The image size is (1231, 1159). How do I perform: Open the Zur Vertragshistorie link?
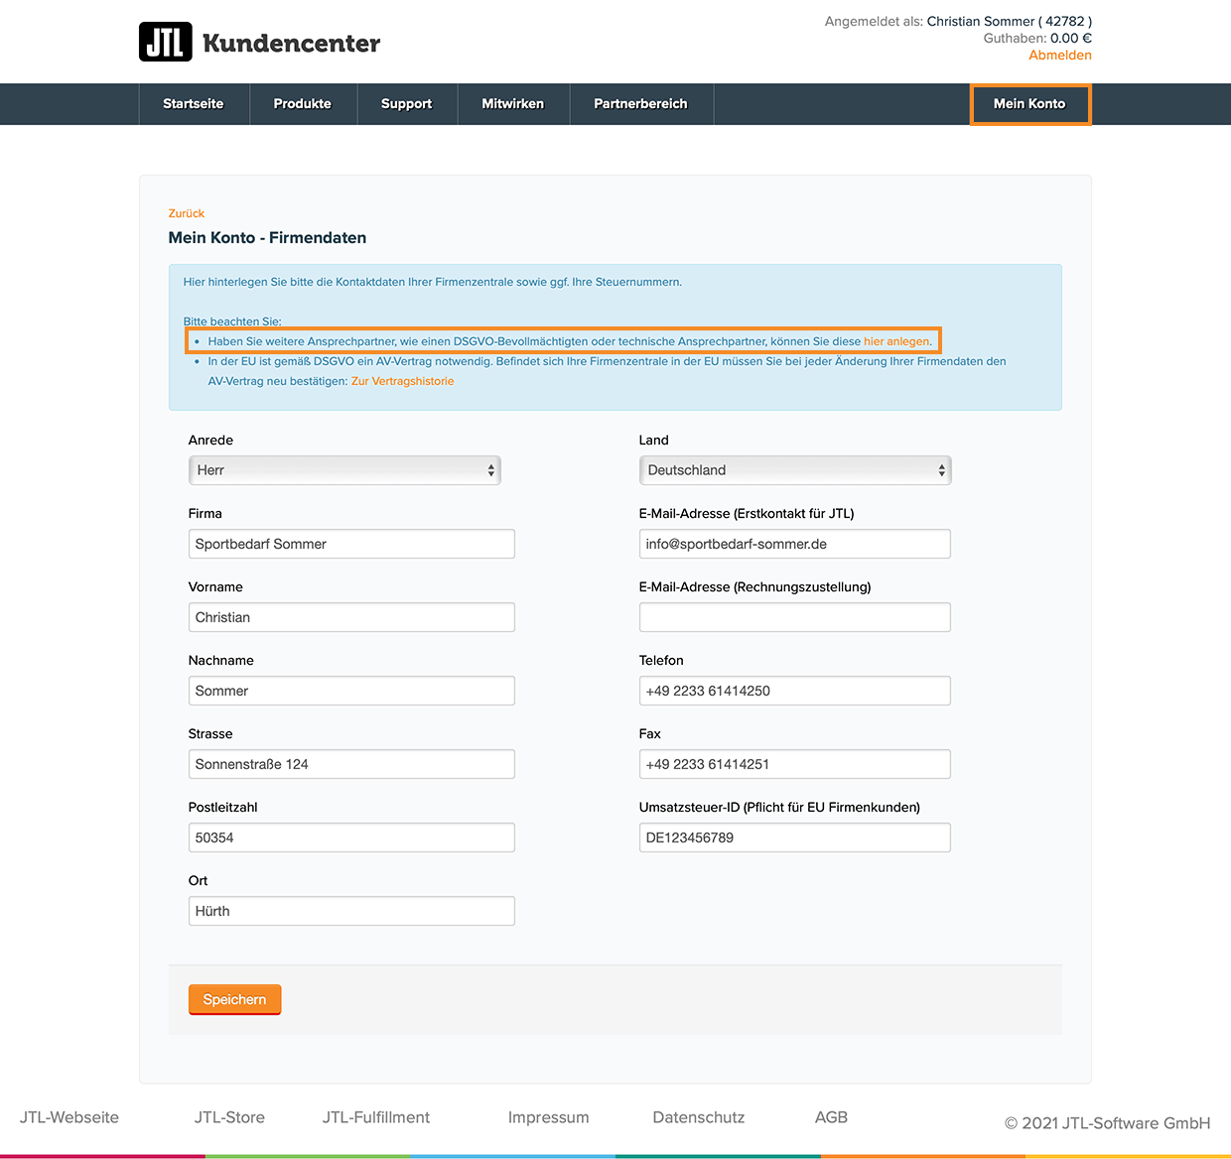click(x=402, y=381)
